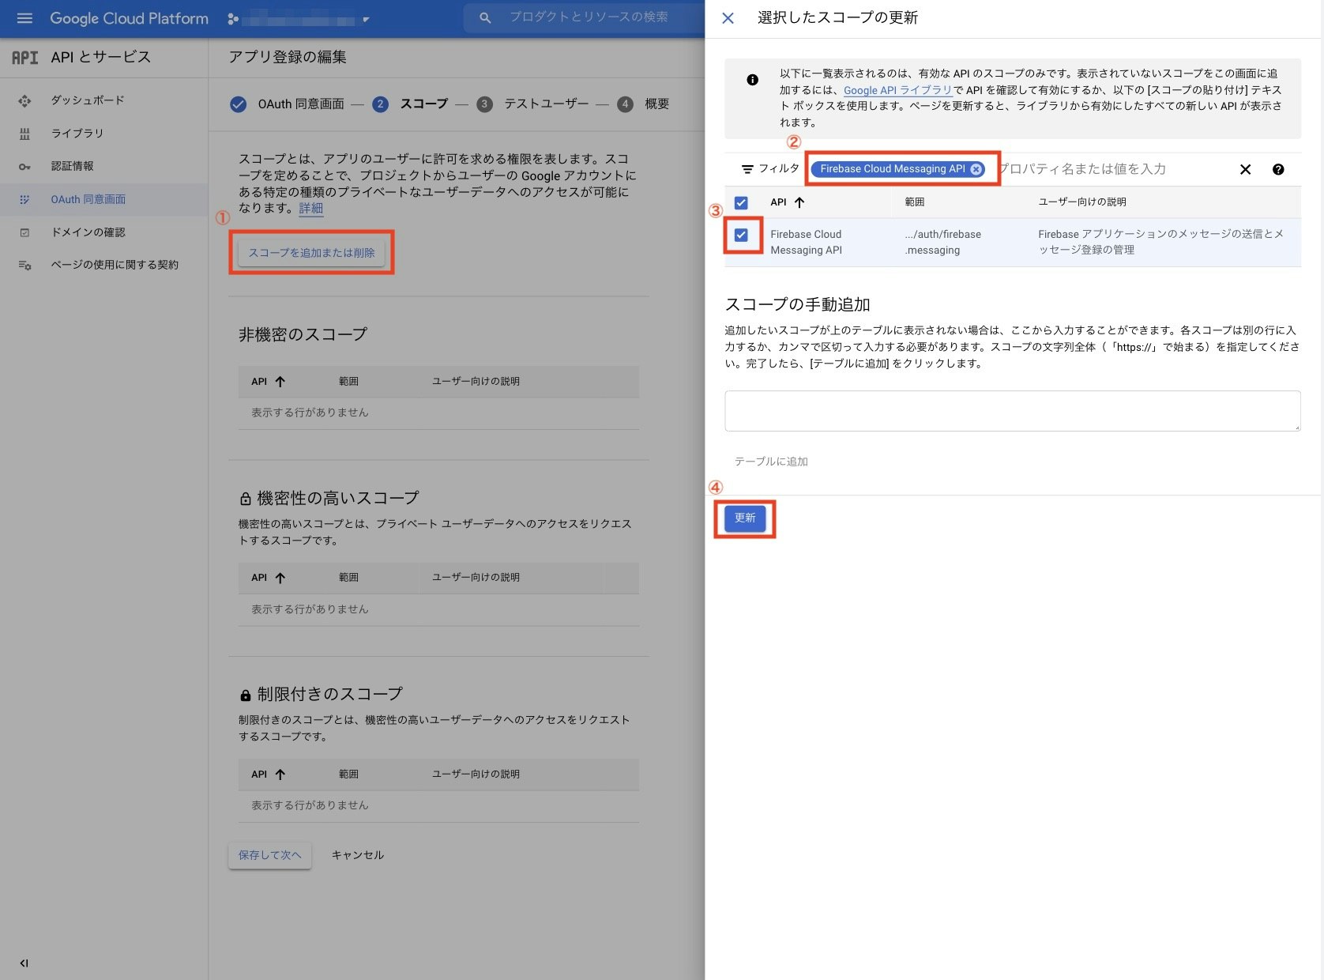The image size is (1324, 980).
Task: Click スコープを追加または削除 button
Action: 311,253
